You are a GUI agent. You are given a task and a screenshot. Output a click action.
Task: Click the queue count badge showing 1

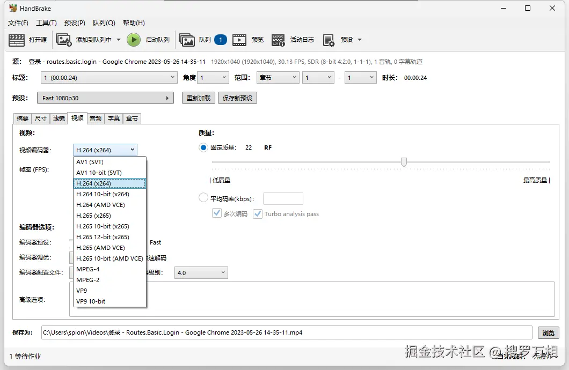tap(221, 40)
